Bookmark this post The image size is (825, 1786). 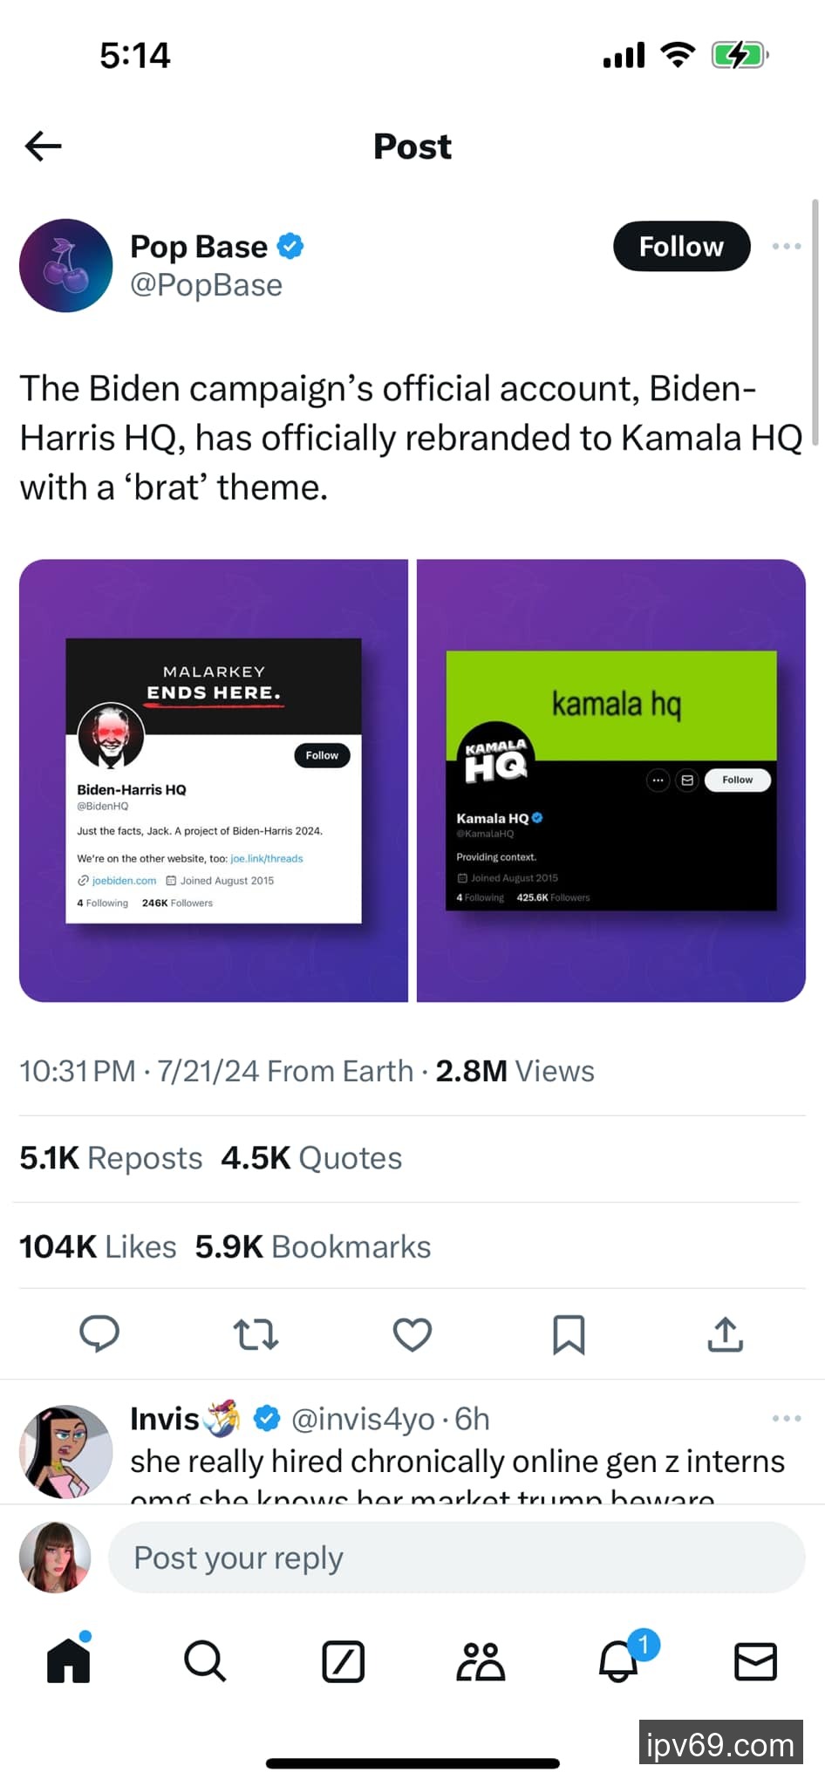pyautogui.click(x=569, y=1334)
